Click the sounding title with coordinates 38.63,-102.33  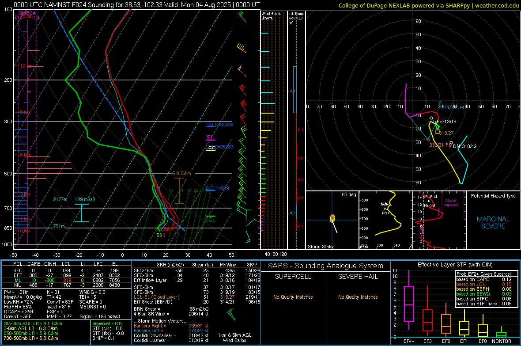click(x=137, y=5)
